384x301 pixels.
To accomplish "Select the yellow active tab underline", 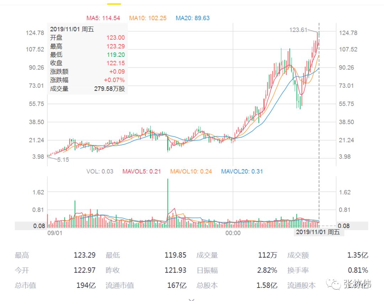I will click(114, 4).
